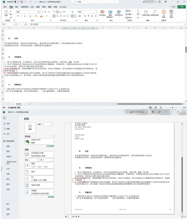Click the Increase Font Size icon

click(46, 12)
